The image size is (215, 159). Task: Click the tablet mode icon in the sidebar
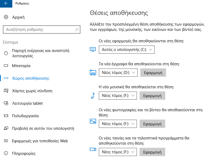[6, 103]
